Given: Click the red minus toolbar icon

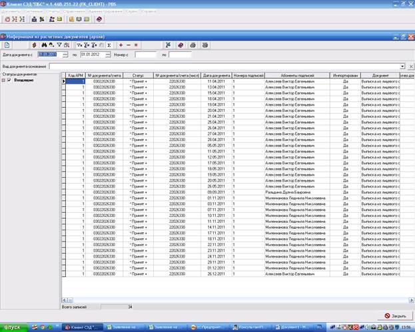Looking at the screenshot, I should (x=129, y=45).
